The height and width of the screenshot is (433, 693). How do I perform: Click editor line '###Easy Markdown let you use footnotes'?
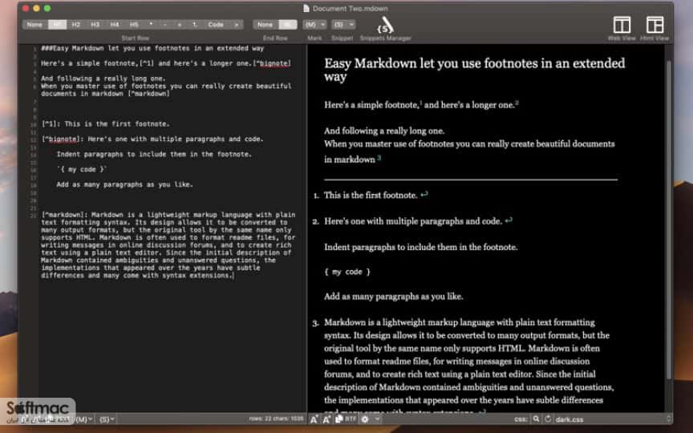152,48
